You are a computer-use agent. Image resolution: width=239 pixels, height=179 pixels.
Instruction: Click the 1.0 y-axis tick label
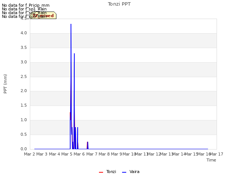tap(24, 120)
